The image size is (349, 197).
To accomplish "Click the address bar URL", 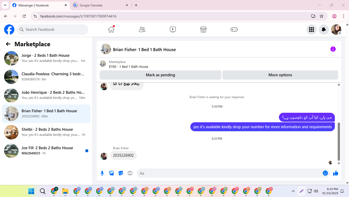I will 78,16.
